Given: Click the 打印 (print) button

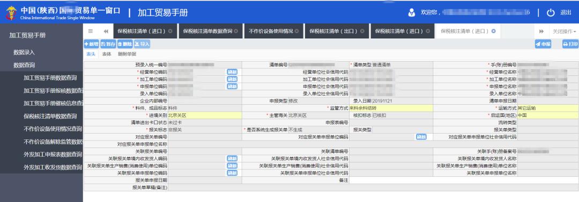Looking at the screenshot, I should pos(570,44).
